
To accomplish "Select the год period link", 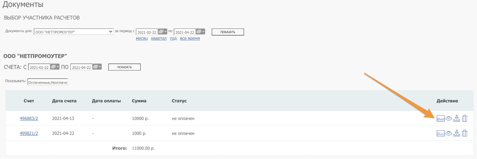I will (173, 38).
